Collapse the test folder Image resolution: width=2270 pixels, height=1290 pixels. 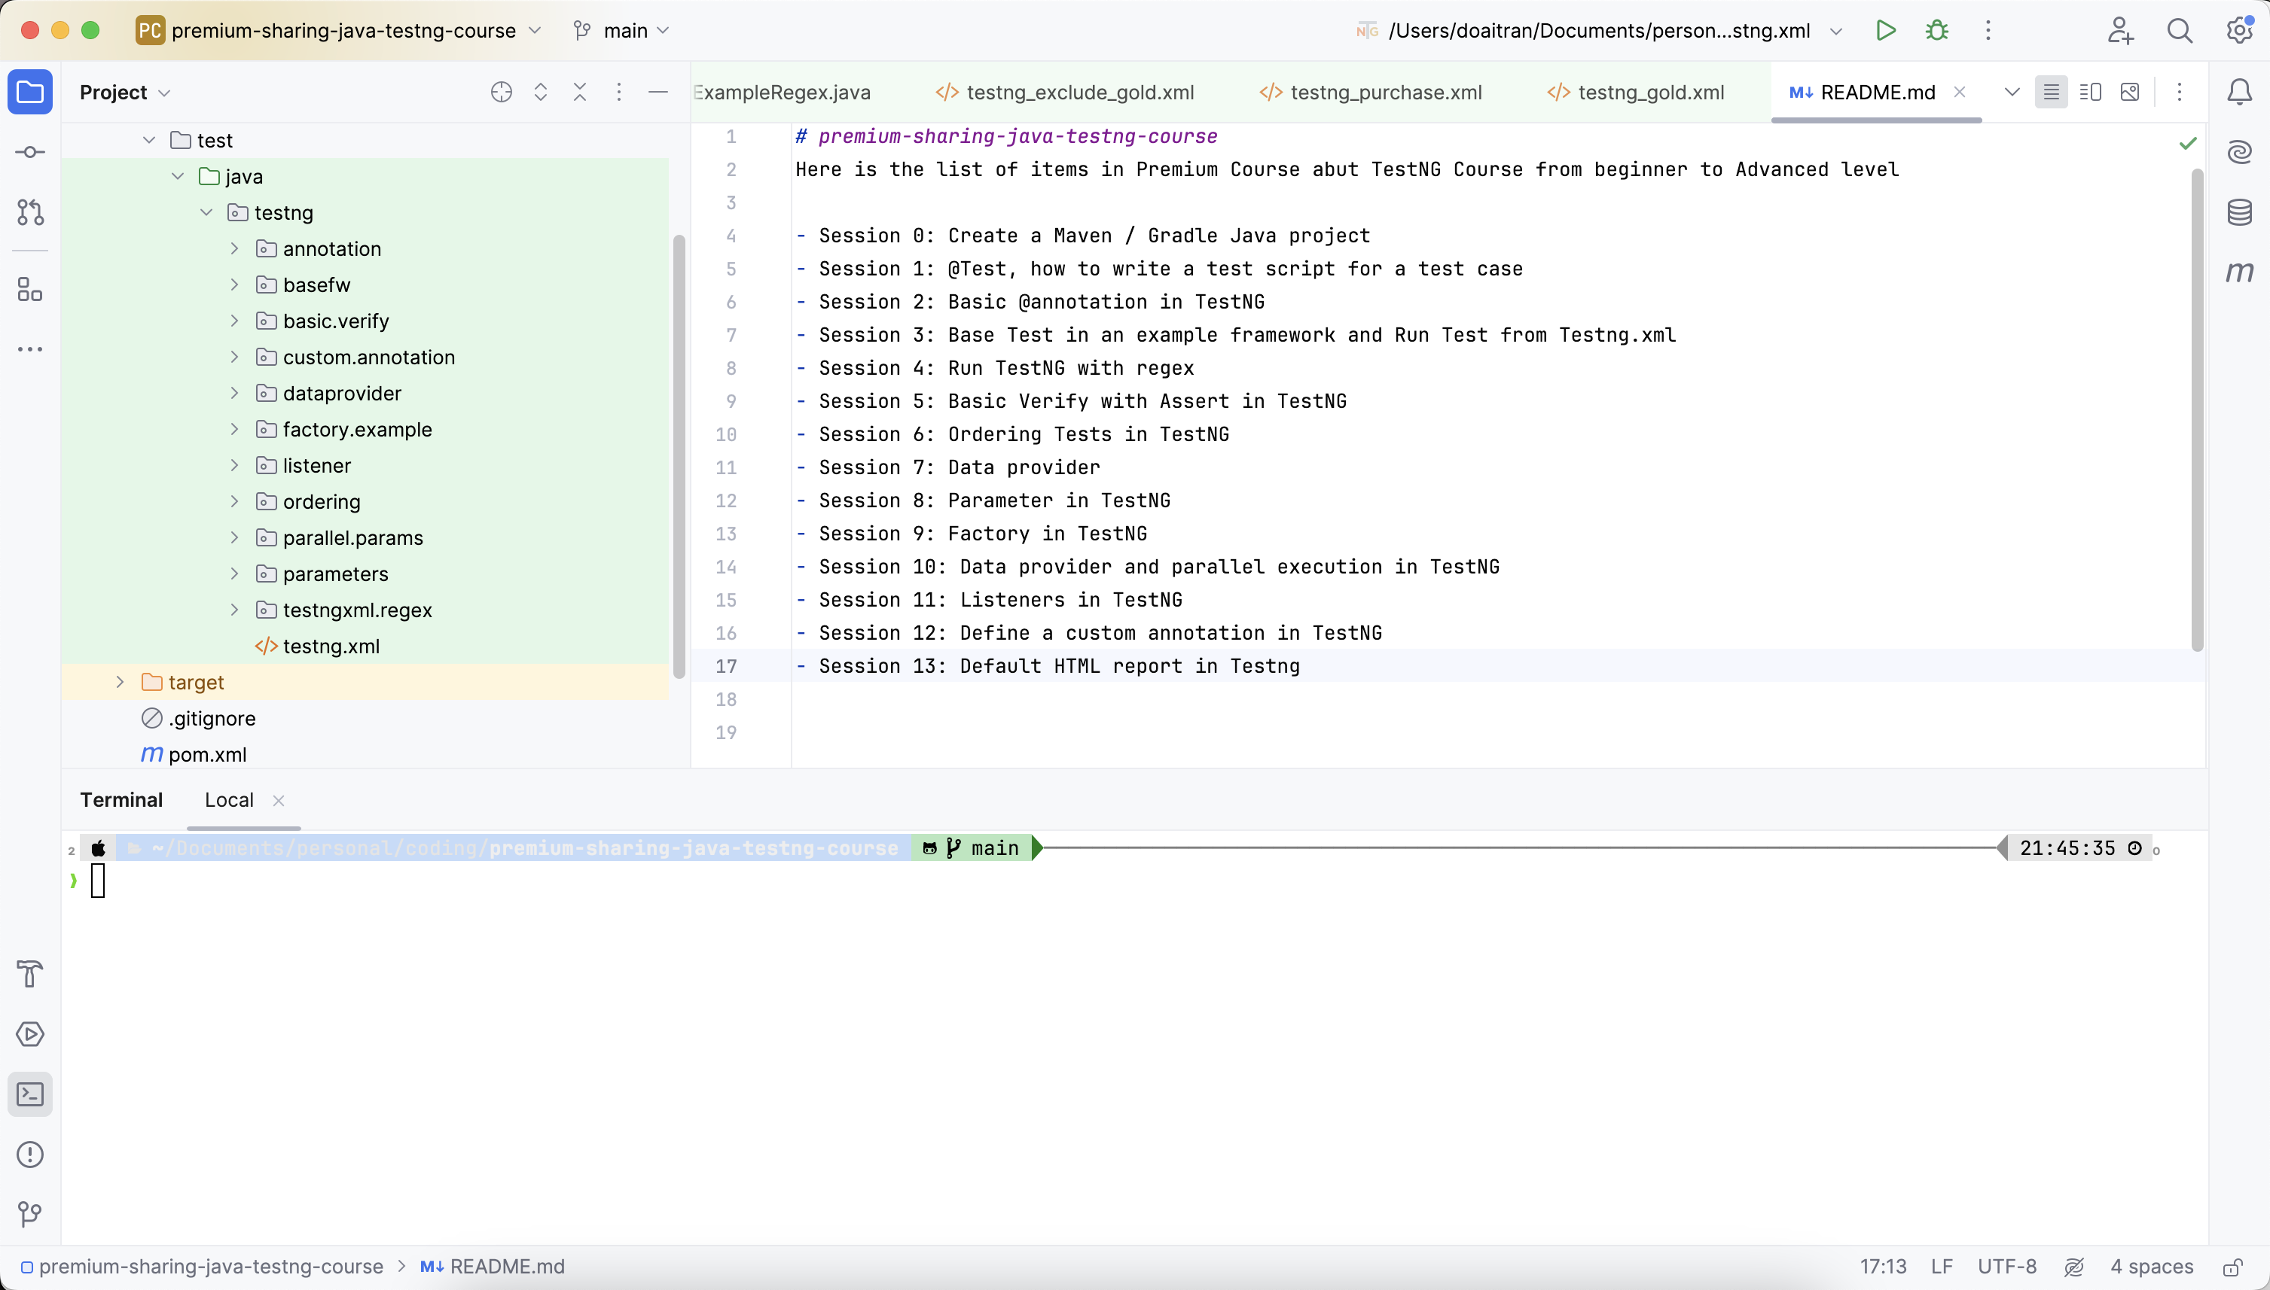(149, 140)
